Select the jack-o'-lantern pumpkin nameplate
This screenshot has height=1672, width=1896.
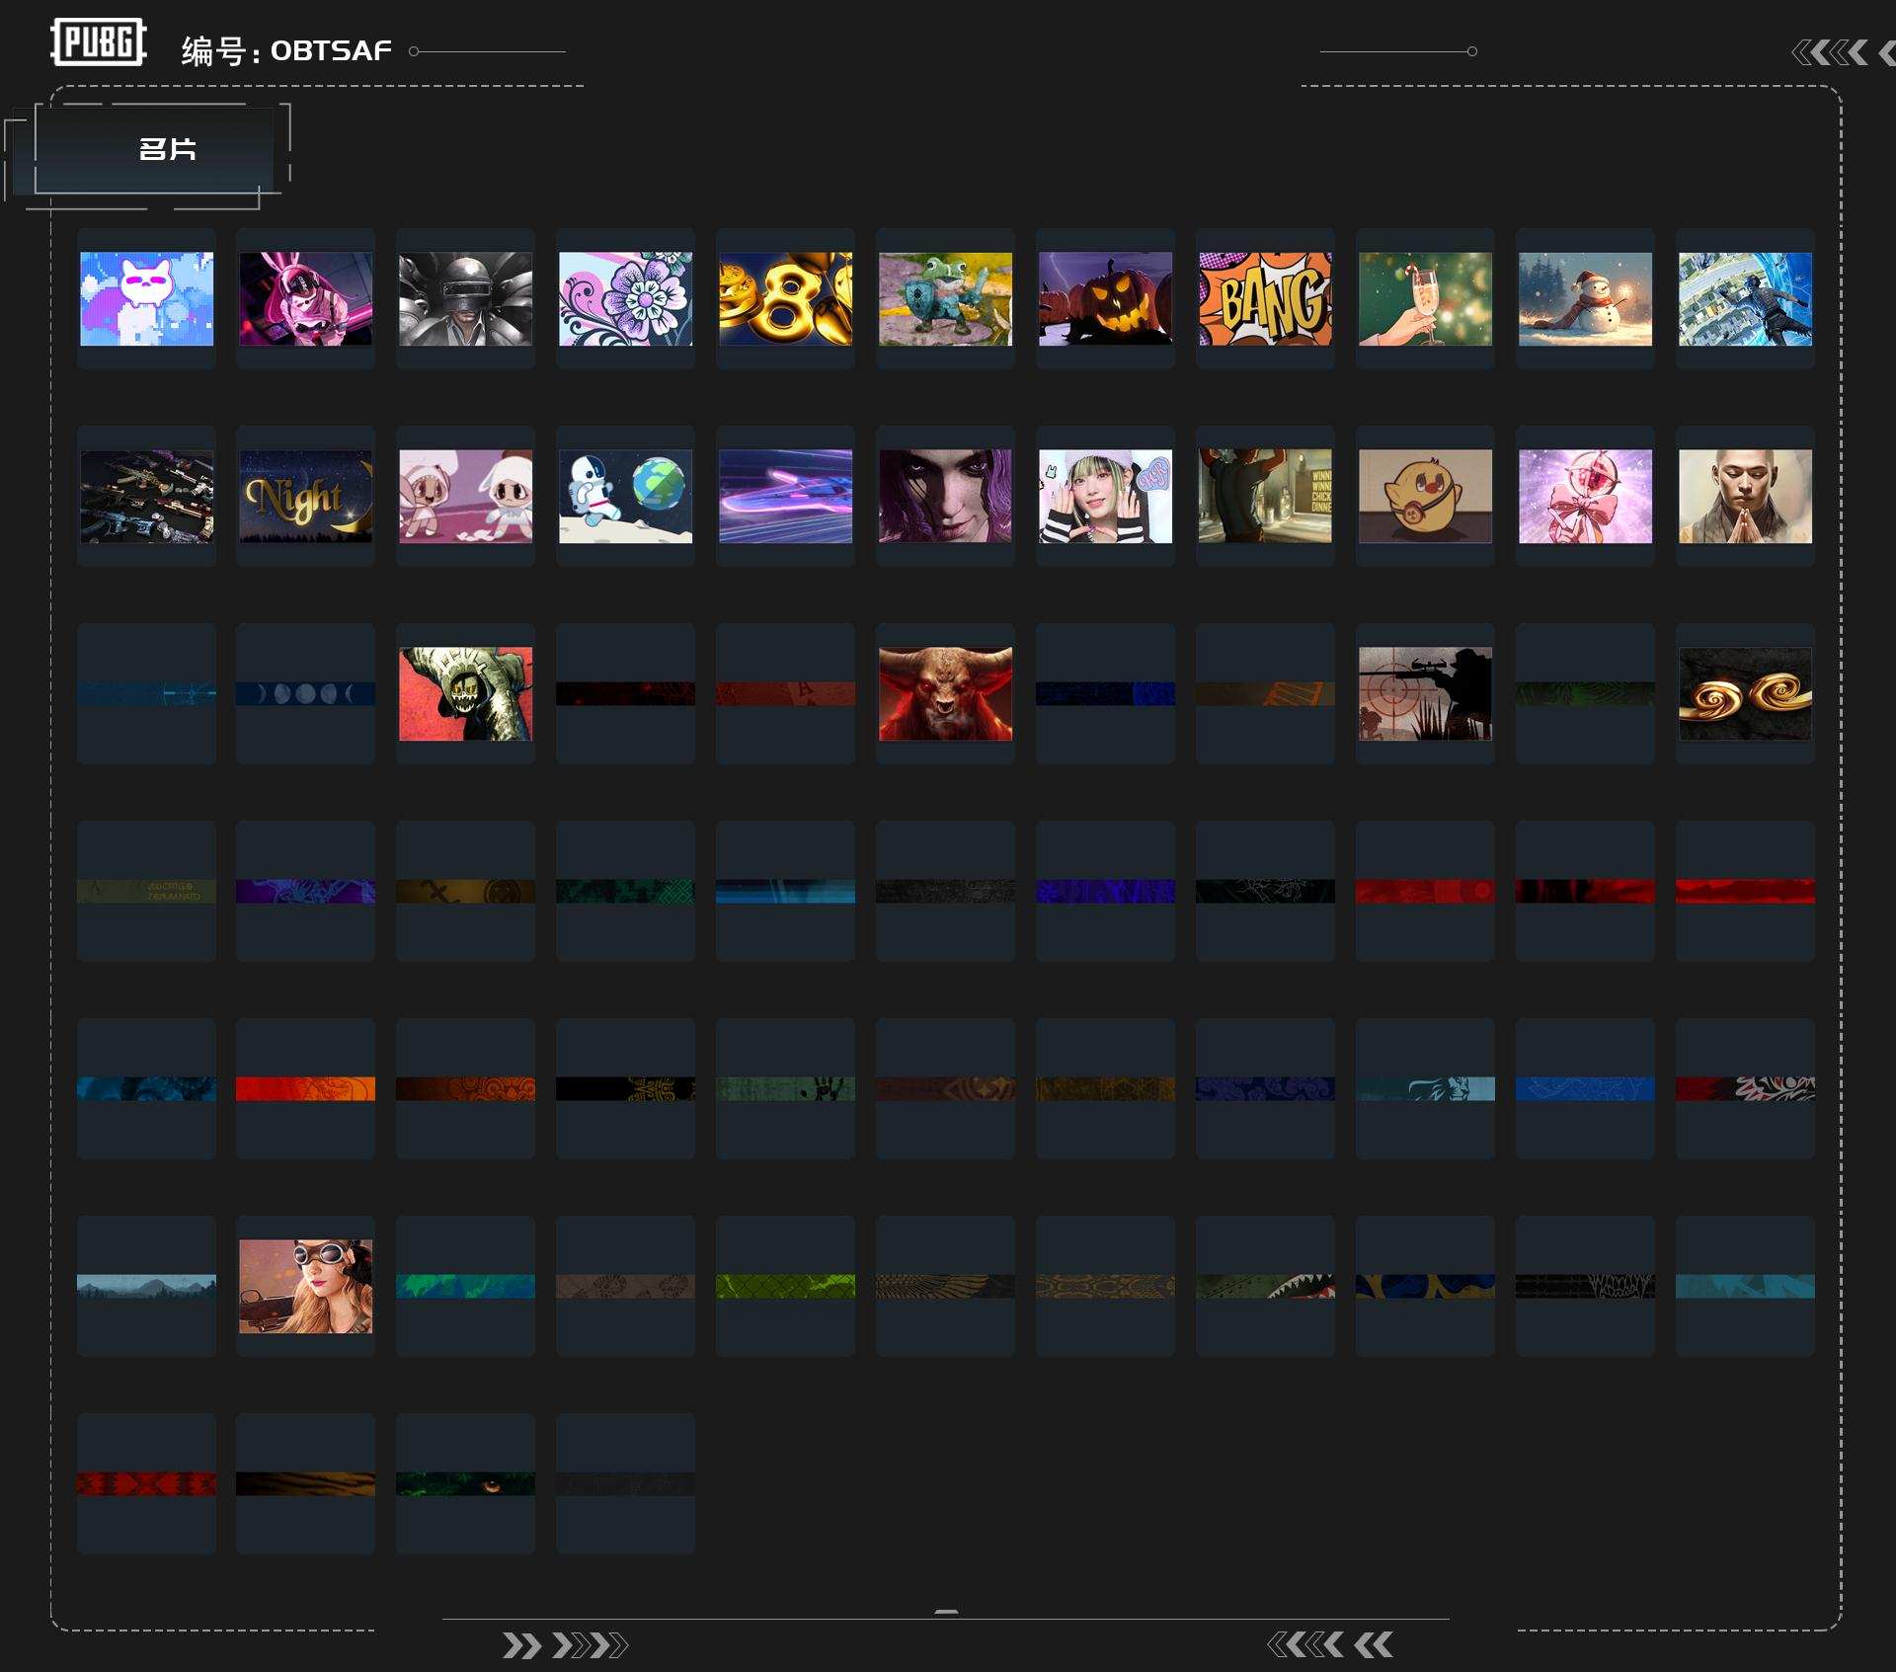click(1106, 299)
